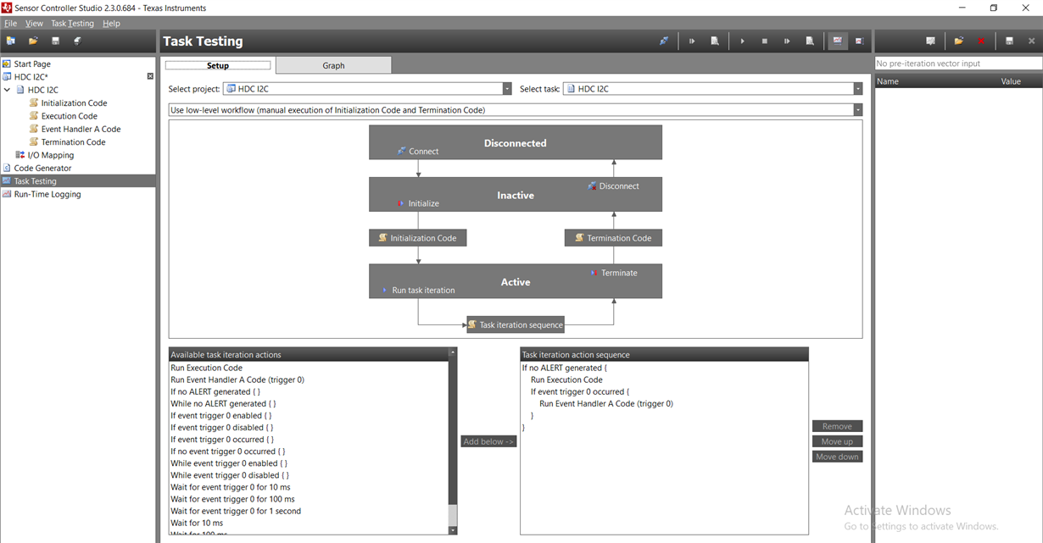Select Termination Code in the project tree
Image resolution: width=1043 pixels, height=543 pixels.
coord(74,142)
